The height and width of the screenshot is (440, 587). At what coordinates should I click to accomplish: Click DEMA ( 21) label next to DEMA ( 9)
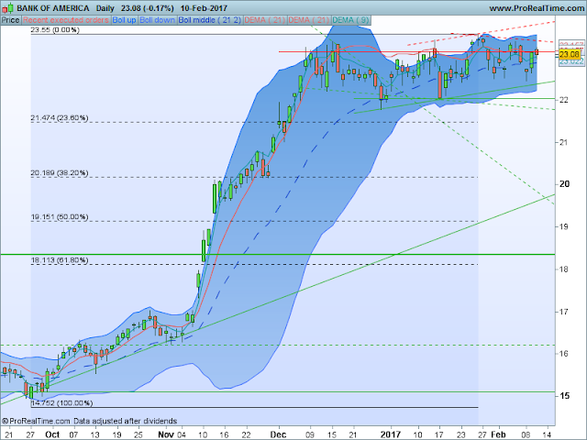(309, 20)
